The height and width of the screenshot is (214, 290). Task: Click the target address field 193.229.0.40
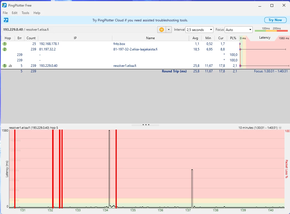[x=79, y=30]
